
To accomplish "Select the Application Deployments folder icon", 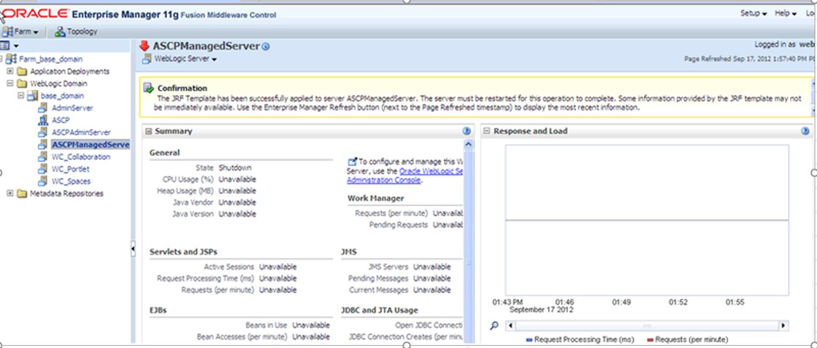I will pyautogui.click(x=22, y=71).
